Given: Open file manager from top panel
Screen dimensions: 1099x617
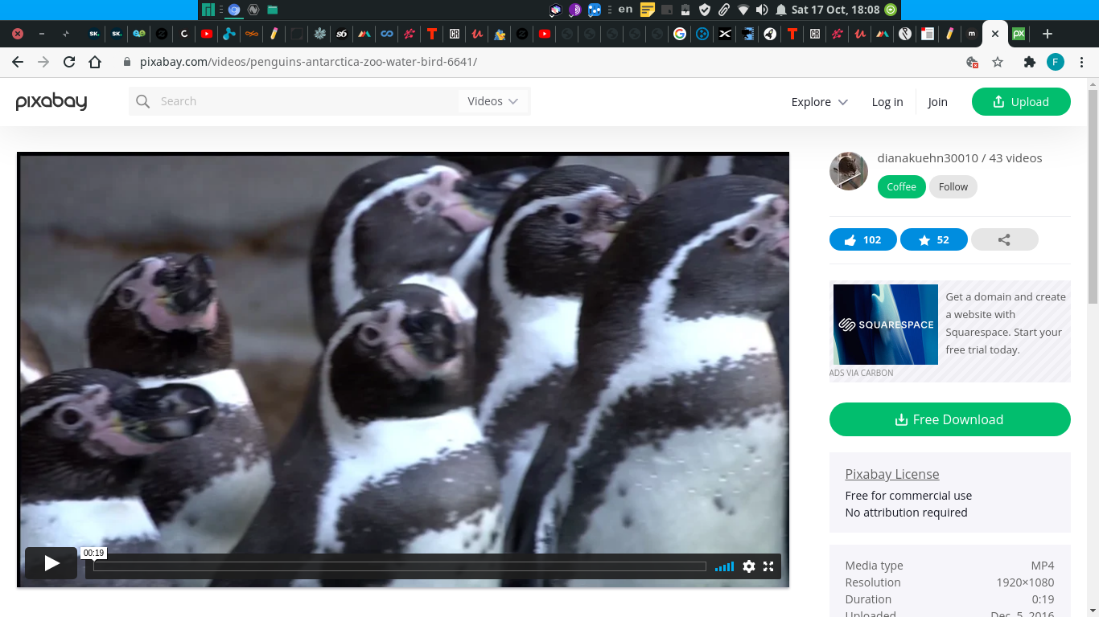Looking at the screenshot, I should (x=273, y=10).
